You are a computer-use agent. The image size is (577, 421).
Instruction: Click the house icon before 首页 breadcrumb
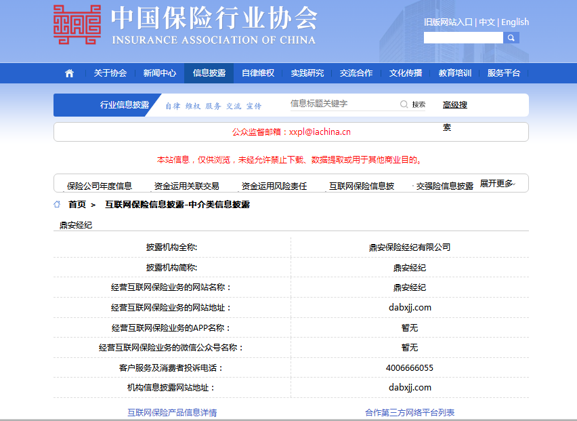(57, 204)
